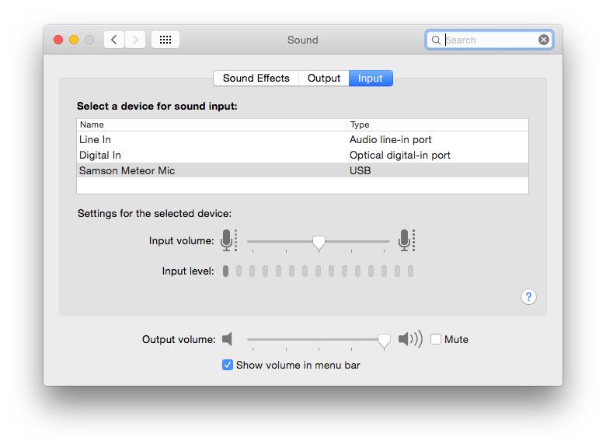Viewport: 606px width, 448px height.
Task: Open the Output tab
Action: [324, 78]
